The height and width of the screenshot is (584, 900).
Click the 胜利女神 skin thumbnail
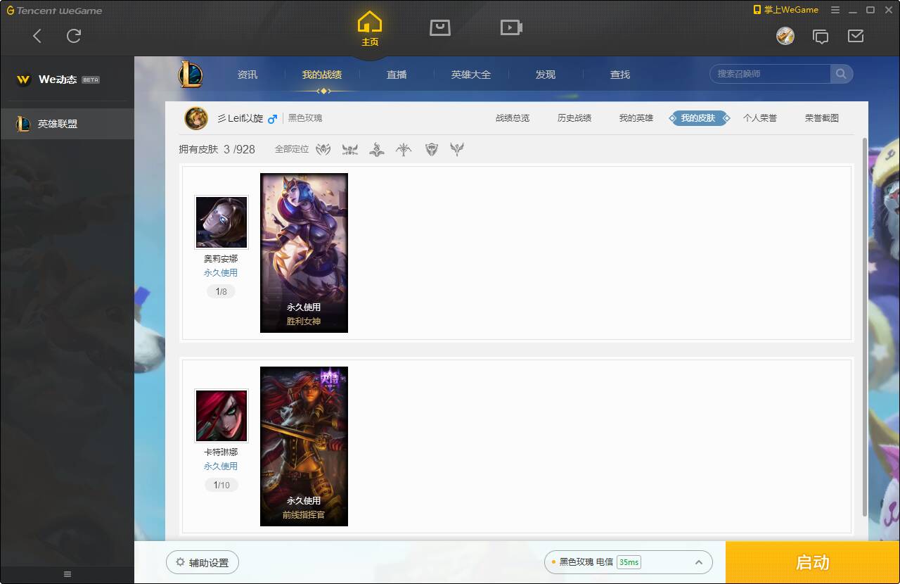point(304,253)
